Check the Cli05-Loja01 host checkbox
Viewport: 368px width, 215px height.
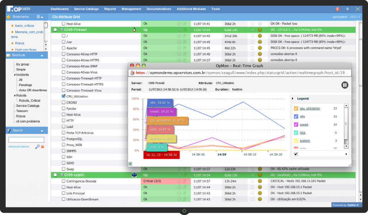pos(55,175)
